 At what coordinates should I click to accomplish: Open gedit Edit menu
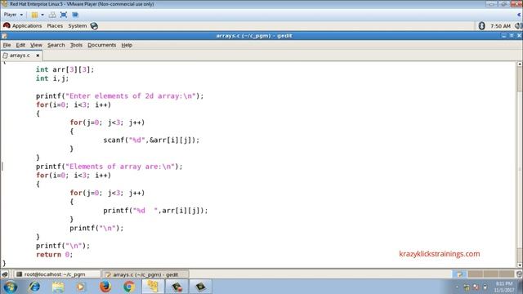(20, 45)
